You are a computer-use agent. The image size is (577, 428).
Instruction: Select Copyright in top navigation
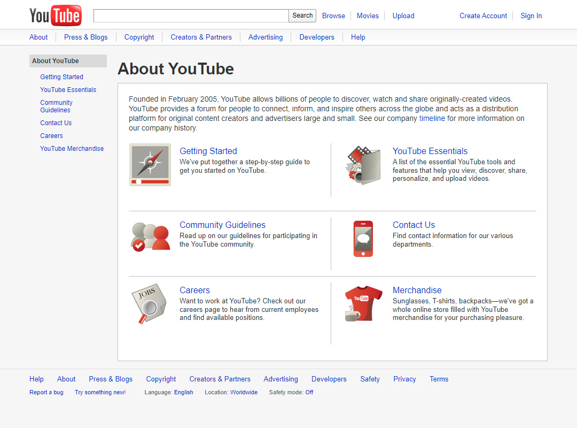(139, 37)
